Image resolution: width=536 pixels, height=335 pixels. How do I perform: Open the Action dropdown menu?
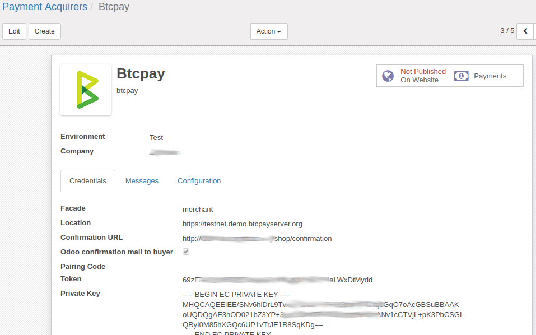click(x=269, y=31)
